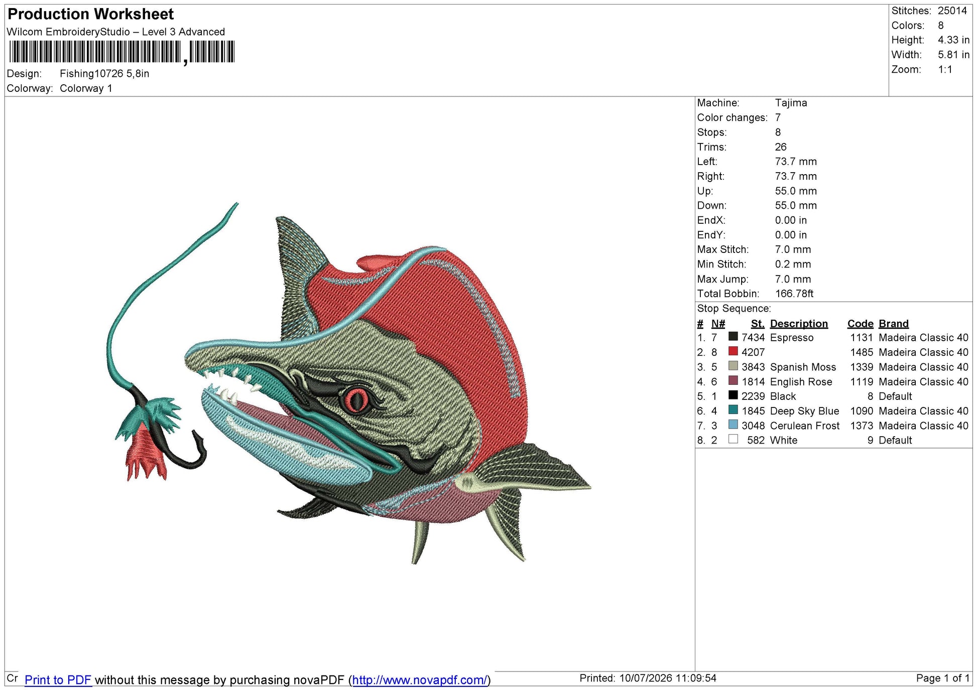The image size is (977, 690).
Task: Click the Cerulean Frost color swatch
Action: [733, 425]
